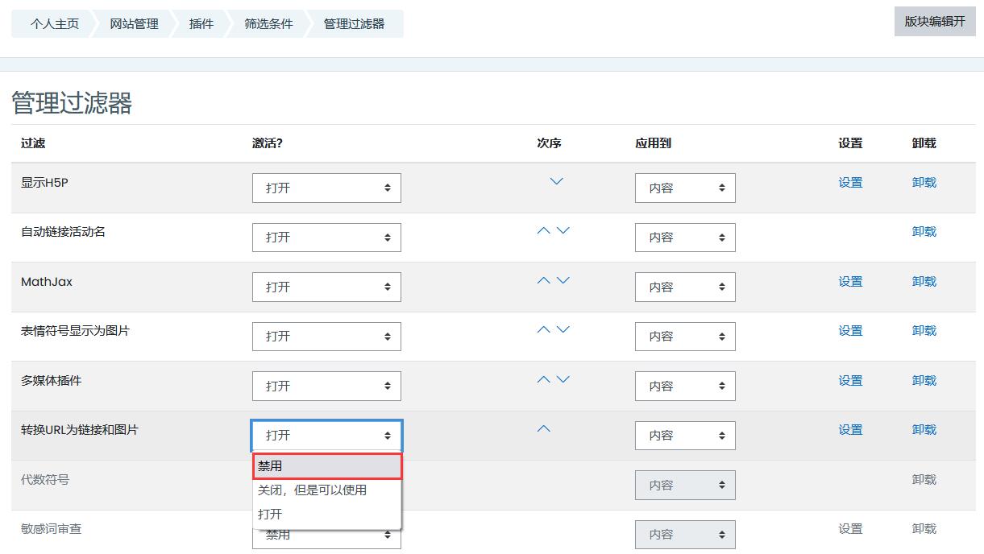Screen dimensions: 984x554
Task: Move 多媒体插件 filter down
Action: click(x=563, y=380)
